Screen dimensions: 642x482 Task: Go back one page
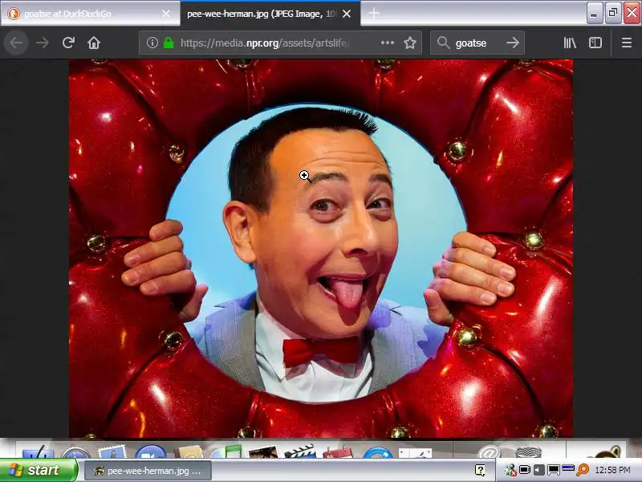click(x=16, y=43)
